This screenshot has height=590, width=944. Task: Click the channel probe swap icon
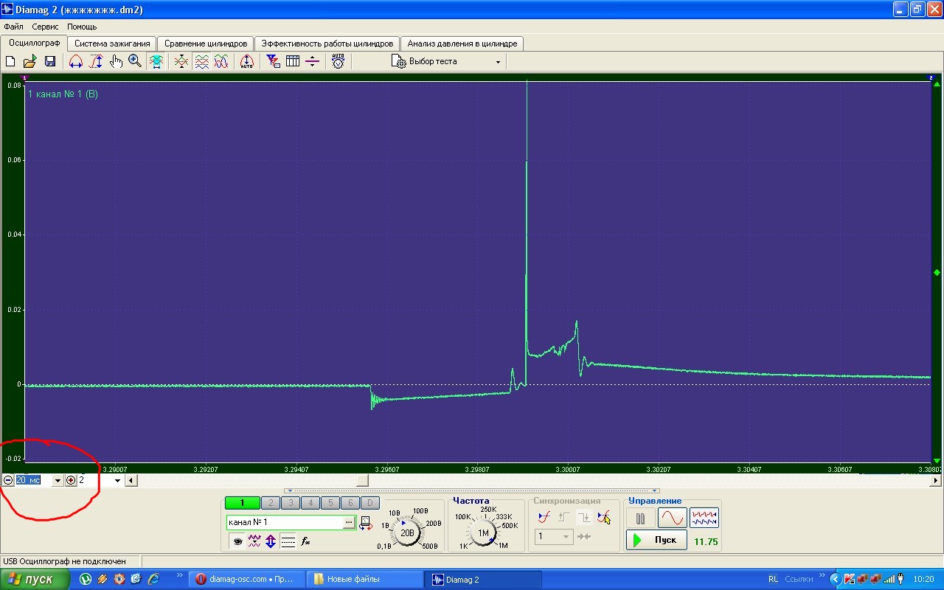pos(366,523)
